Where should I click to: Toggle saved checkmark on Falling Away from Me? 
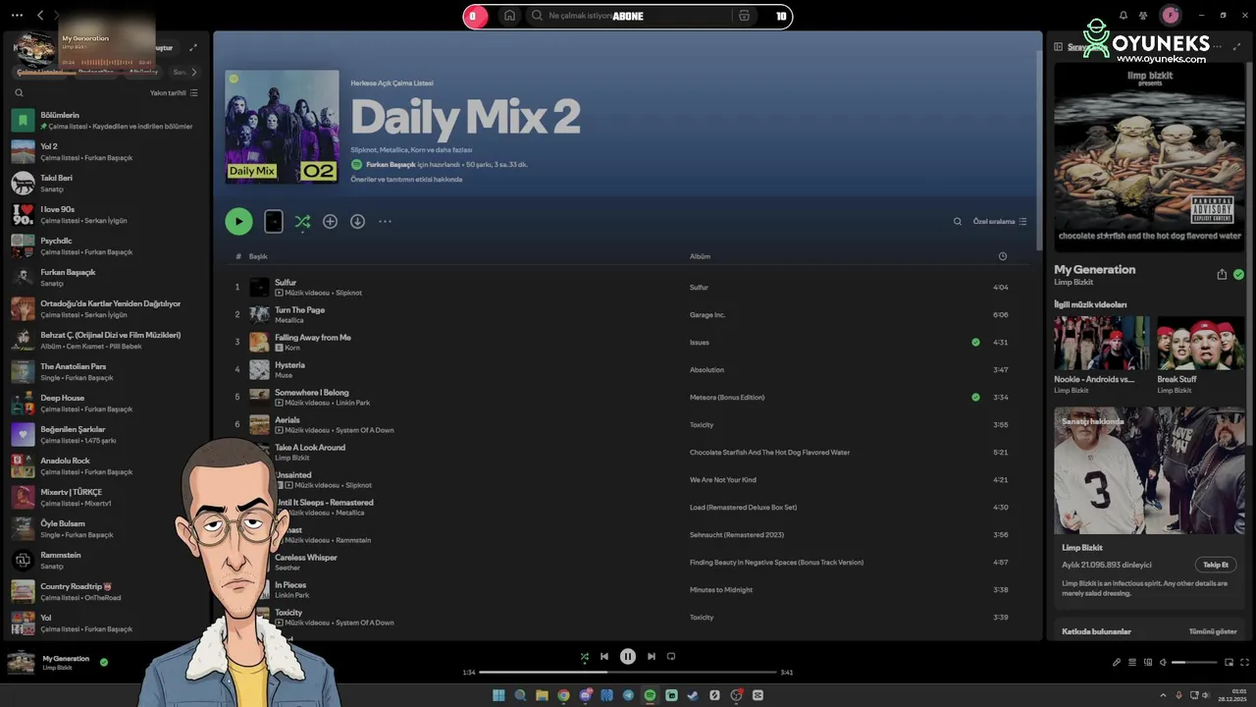coord(975,343)
